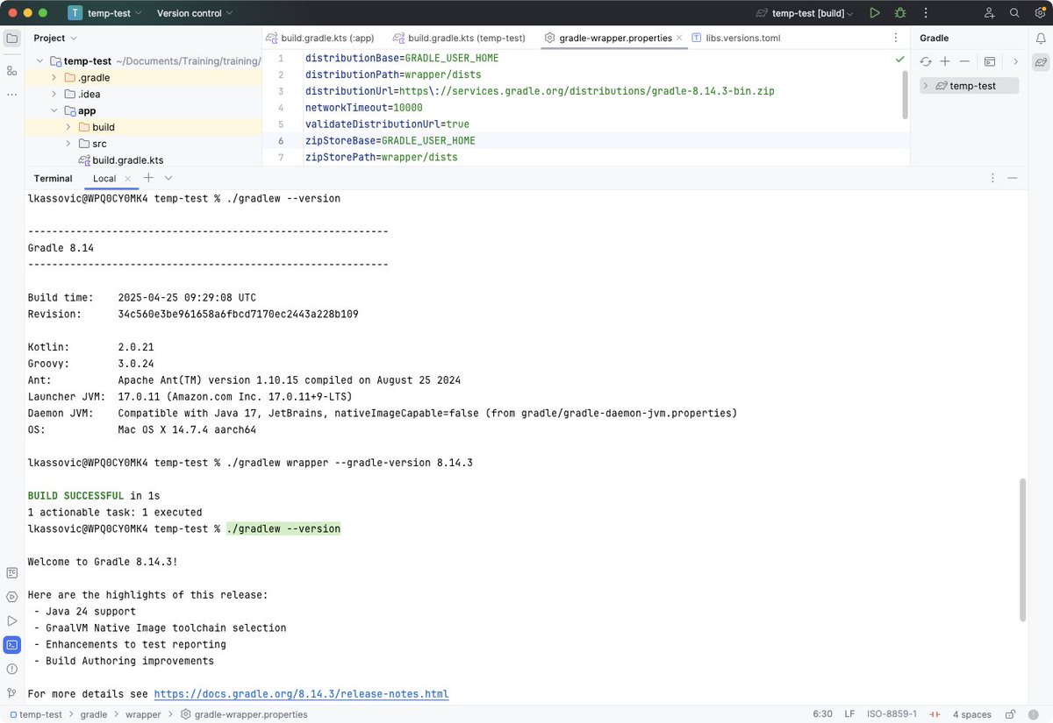Change ISO-8859-1 file encoding
This screenshot has width=1053, height=723.
pyautogui.click(x=892, y=714)
